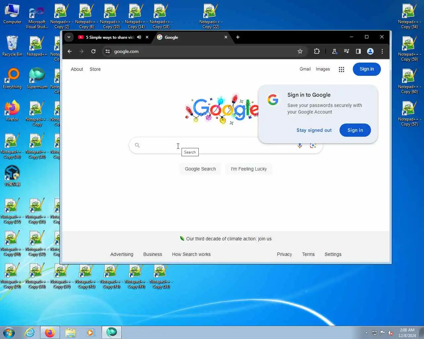This screenshot has width=424, height=339.
Task: Select Notepad++ - Copy (22) desktop shortcut
Action: click(211, 17)
